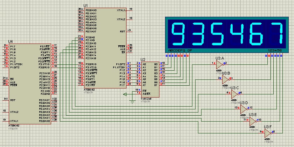Screen dimensions: 294x147
Task: Select the U3:E inverter gate symbol
Action: [253, 121]
